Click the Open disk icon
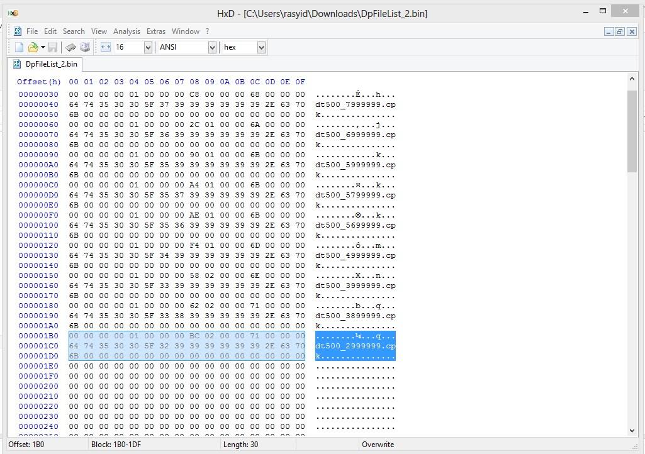This screenshot has height=454, width=645. click(x=84, y=47)
